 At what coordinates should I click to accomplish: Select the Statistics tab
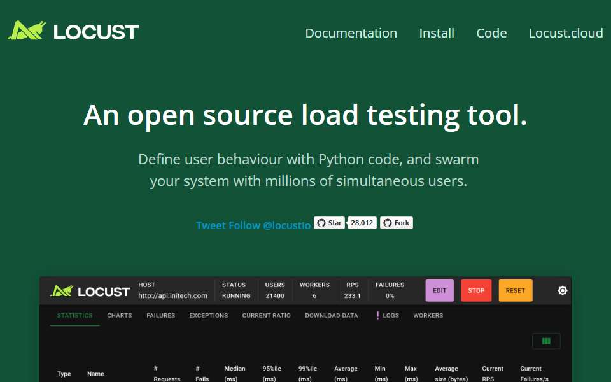[75, 315]
